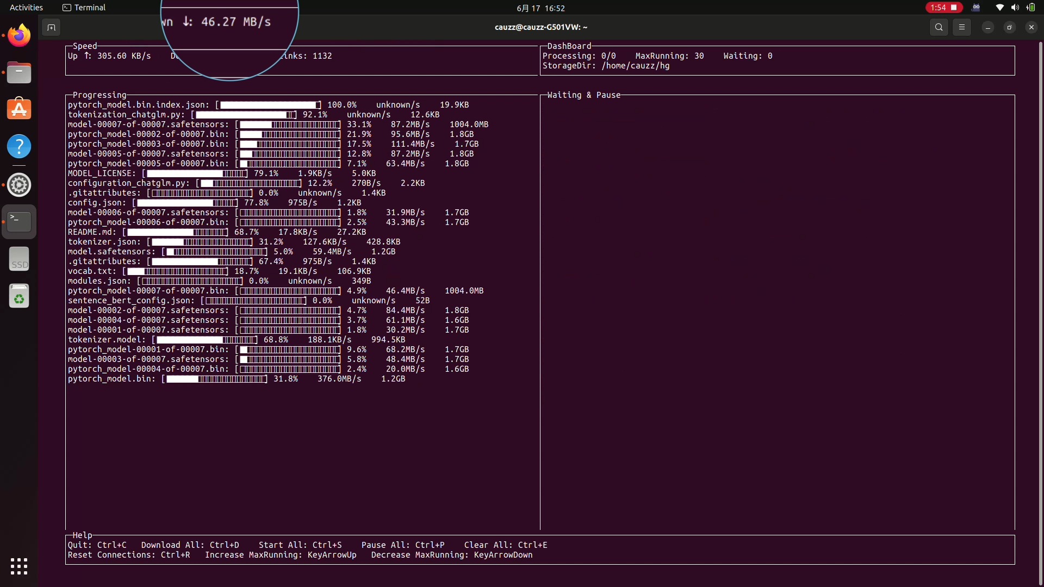Open Ubuntu Software from dock
The width and height of the screenshot is (1044, 587).
(x=19, y=109)
